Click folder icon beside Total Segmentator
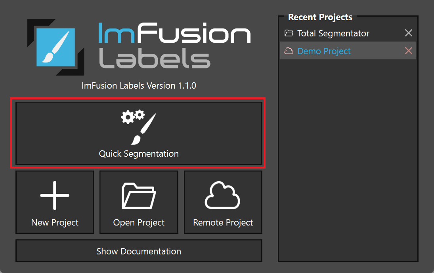Viewport: 434px width, 273px height. tap(289, 33)
